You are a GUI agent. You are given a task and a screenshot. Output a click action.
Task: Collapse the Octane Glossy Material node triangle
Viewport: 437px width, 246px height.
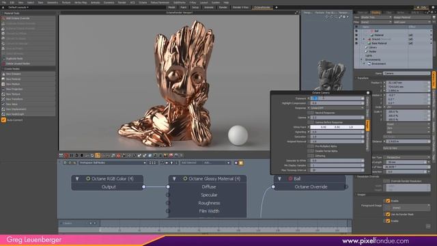174,179
